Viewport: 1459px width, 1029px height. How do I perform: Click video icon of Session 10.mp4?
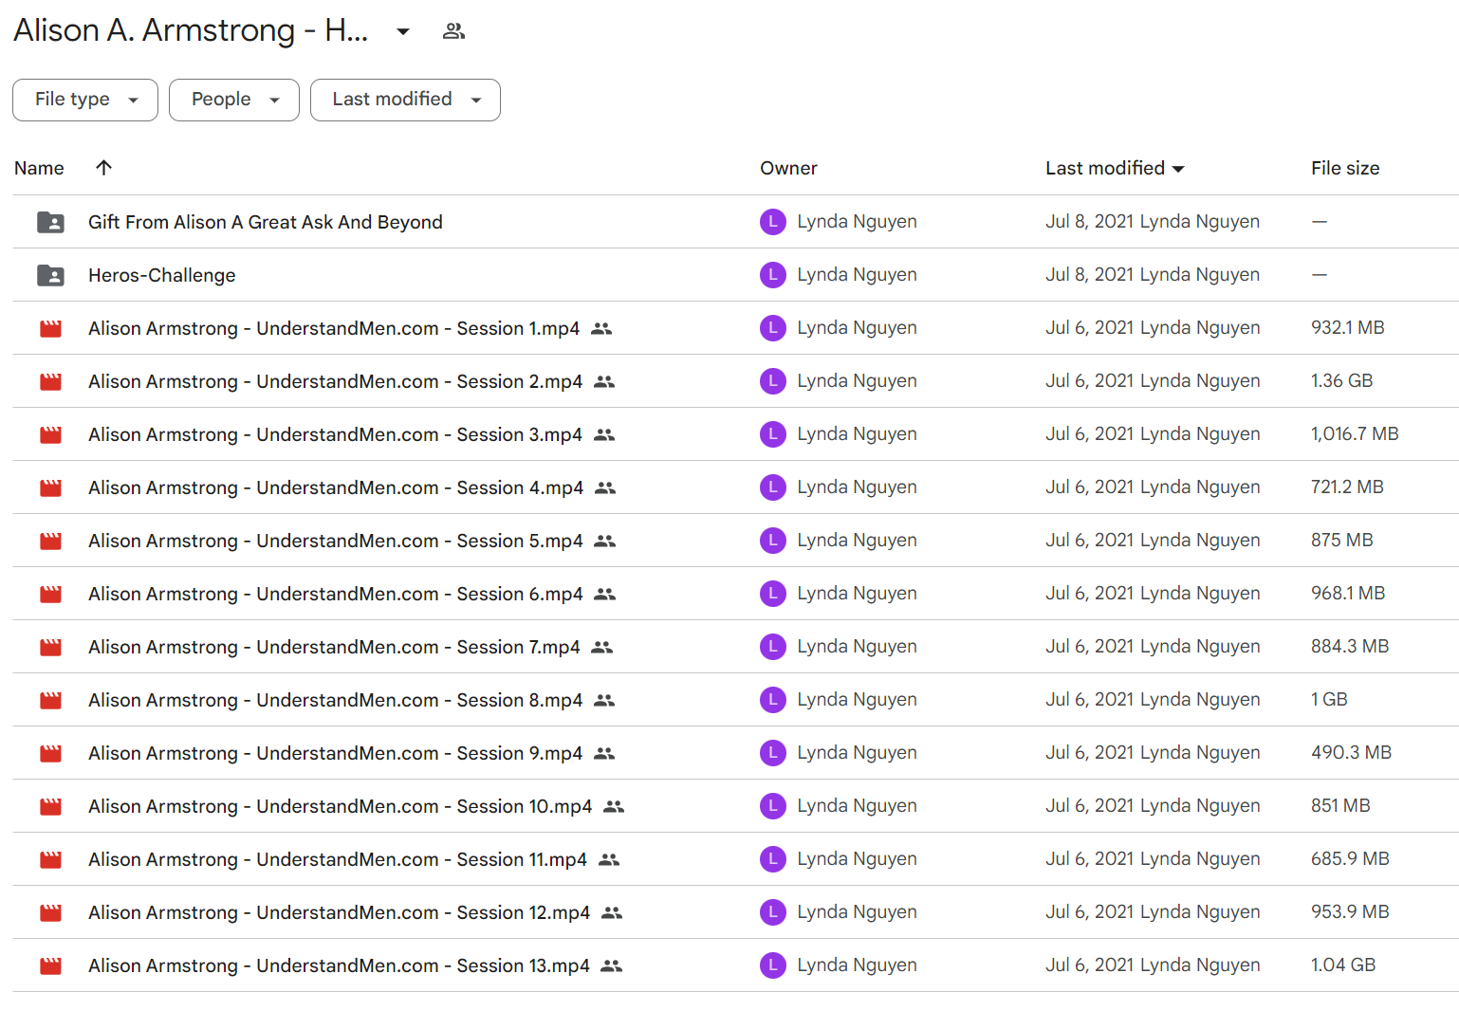[x=50, y=806]
